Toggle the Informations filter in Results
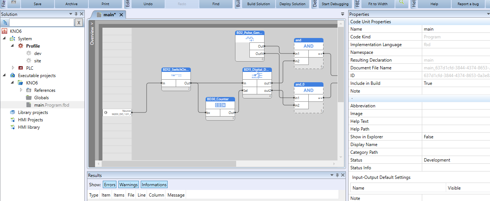This screenshot has height=201, width=490. [x=154, y=185]
